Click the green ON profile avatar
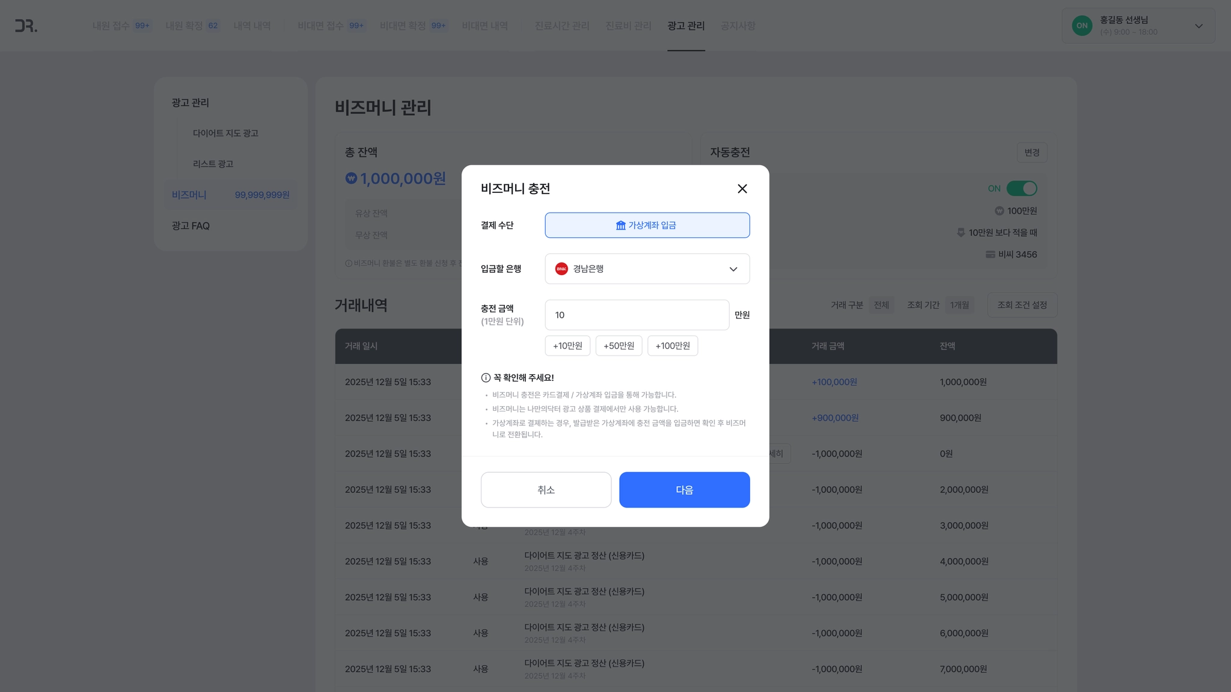The image size is (1231, 692). (1082, 26)
